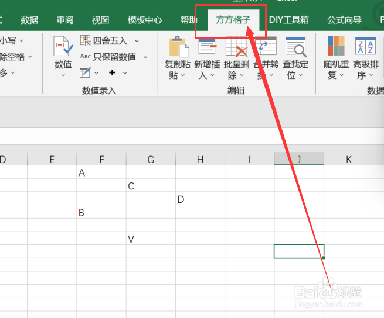Expand the 批量删除 dropdown

pos(242,75)
